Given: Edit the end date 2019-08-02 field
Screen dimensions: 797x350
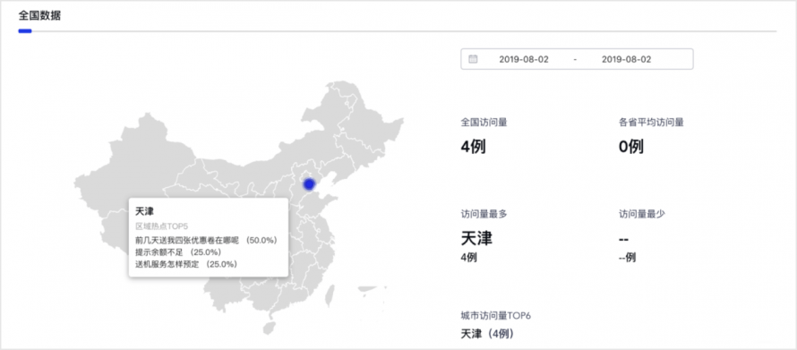Looking at the screenshot, I should pos(626,59).
